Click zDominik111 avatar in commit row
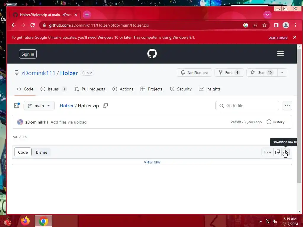The width and height of the screenshot is (303, 227). tap(20, 122)
